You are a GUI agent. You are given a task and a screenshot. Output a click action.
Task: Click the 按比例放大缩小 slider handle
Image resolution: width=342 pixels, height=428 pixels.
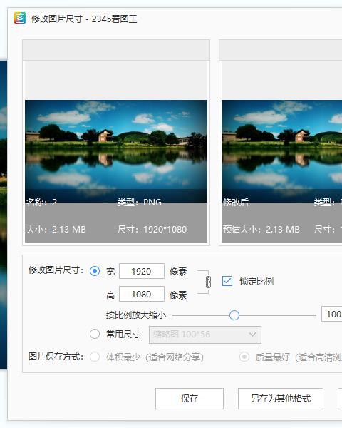[234, 315]
